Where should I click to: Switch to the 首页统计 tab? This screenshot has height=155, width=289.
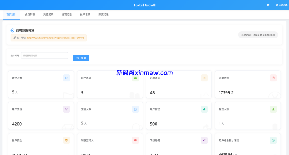coord(11,14)
